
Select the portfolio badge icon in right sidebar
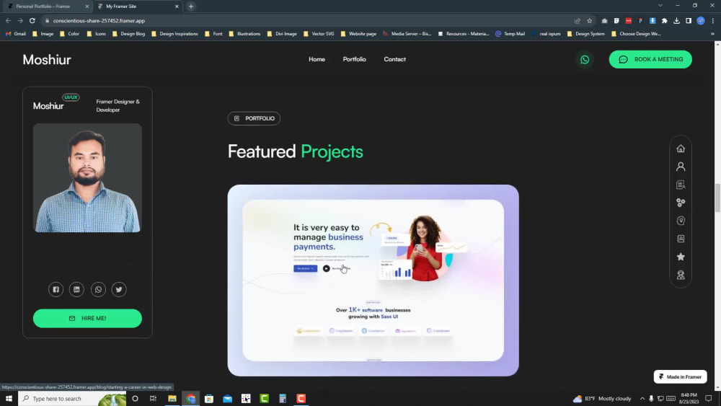click(x=681, y=239)
